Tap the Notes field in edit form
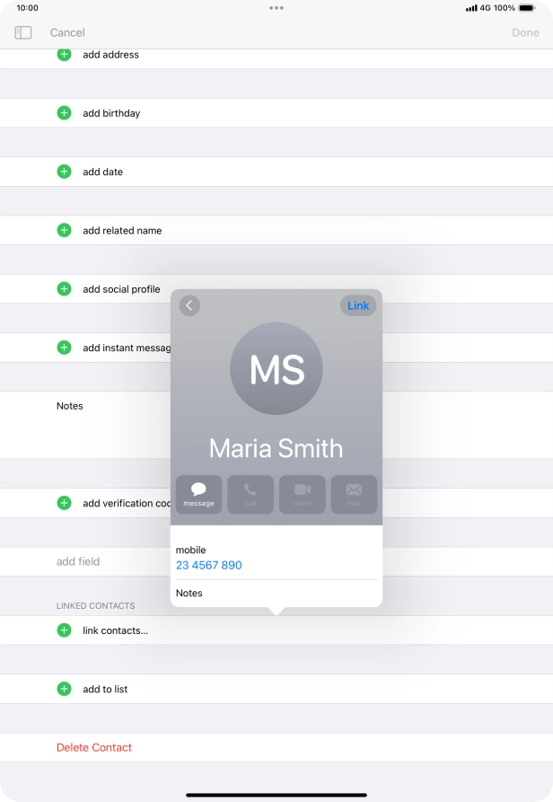Viewport: 553px width, 802px height. 108,425
